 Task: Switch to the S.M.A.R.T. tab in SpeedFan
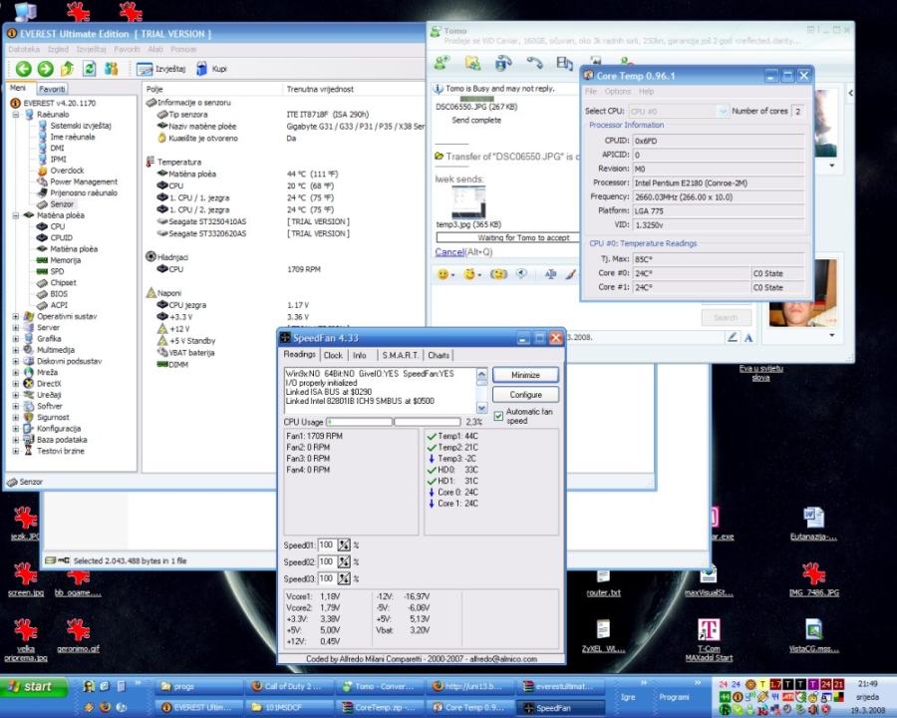point(399,355)
